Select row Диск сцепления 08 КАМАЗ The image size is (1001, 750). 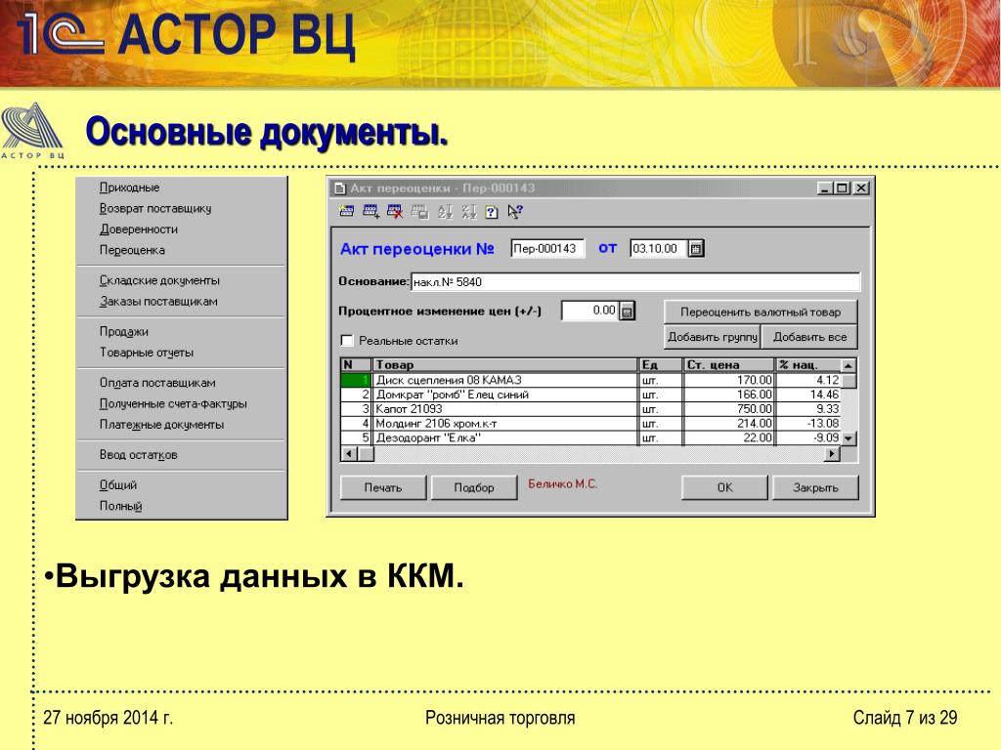point(590,380)
